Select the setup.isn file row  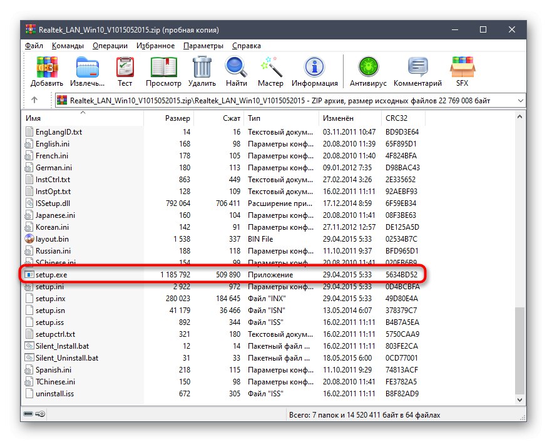pos(223,311)
